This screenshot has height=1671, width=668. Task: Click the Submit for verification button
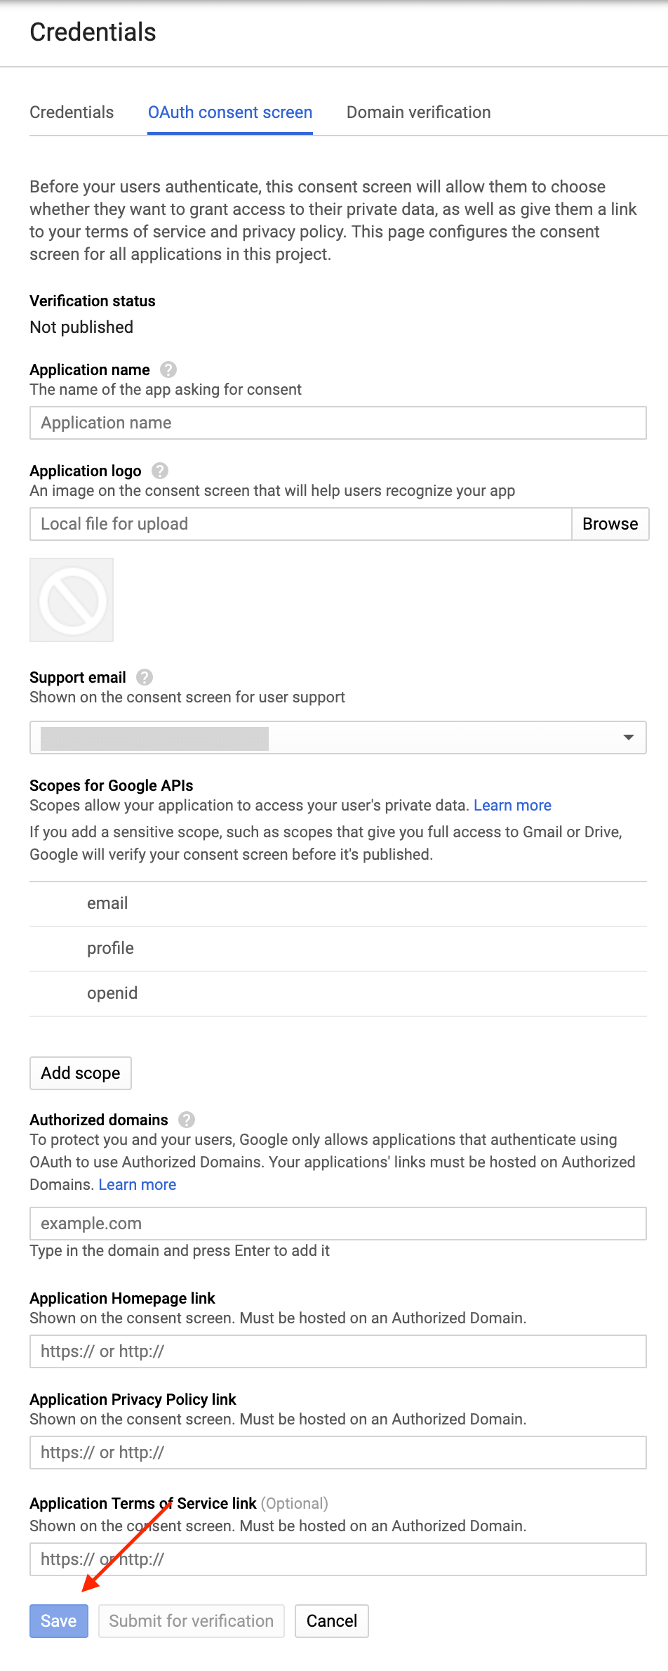[191, 1621]
